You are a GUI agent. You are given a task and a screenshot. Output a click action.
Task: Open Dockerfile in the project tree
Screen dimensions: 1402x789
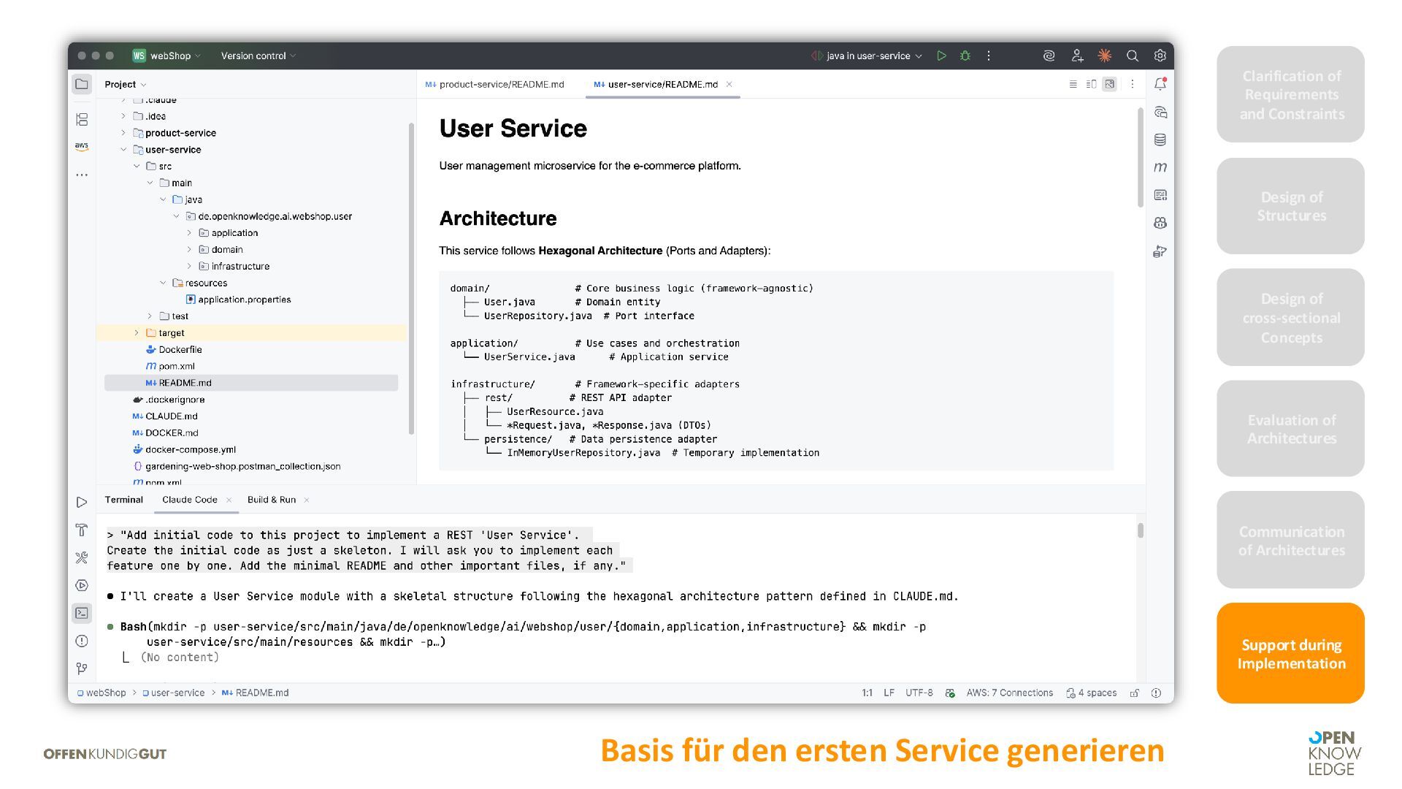(180, 349)
